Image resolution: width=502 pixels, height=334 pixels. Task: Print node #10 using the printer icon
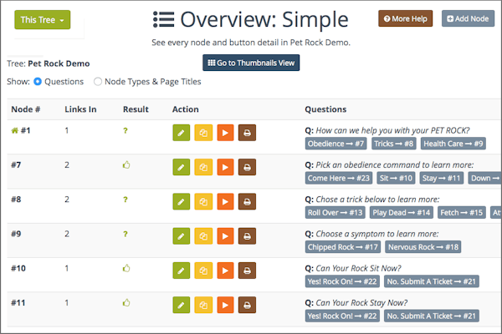247,271
